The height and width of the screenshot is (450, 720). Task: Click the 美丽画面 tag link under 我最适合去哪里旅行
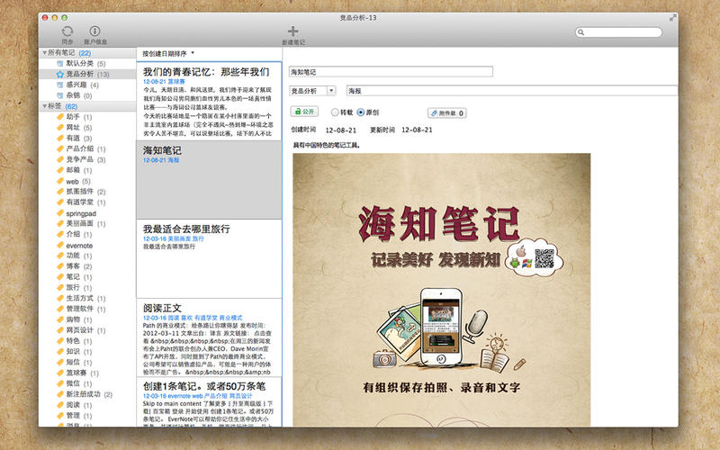click(x=179, y=238)
